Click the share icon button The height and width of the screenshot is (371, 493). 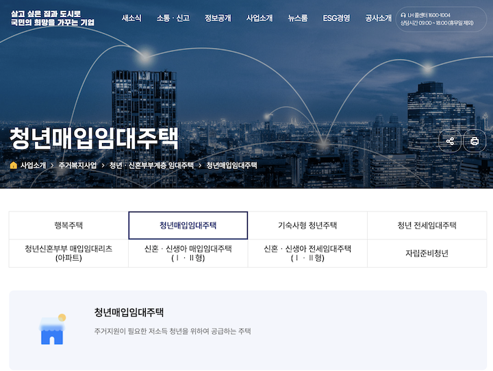click(450, 141)
